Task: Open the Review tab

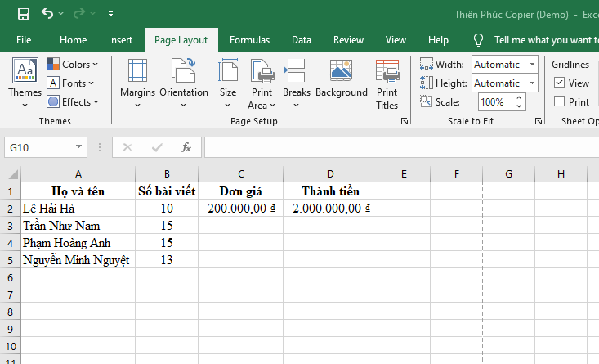Action: (x=348, y=40)
